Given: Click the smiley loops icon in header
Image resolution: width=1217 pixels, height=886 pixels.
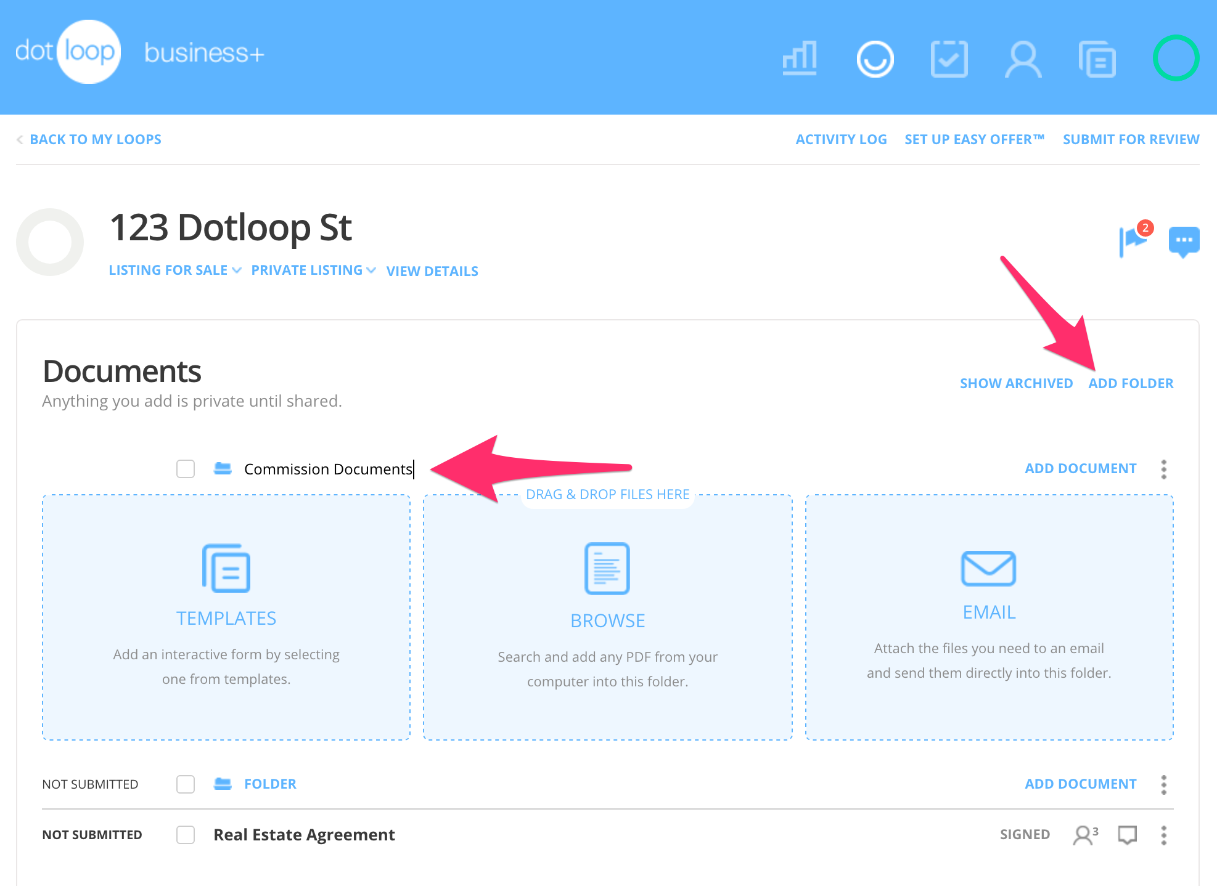Looking at the screenshot, I should point(875,59).
